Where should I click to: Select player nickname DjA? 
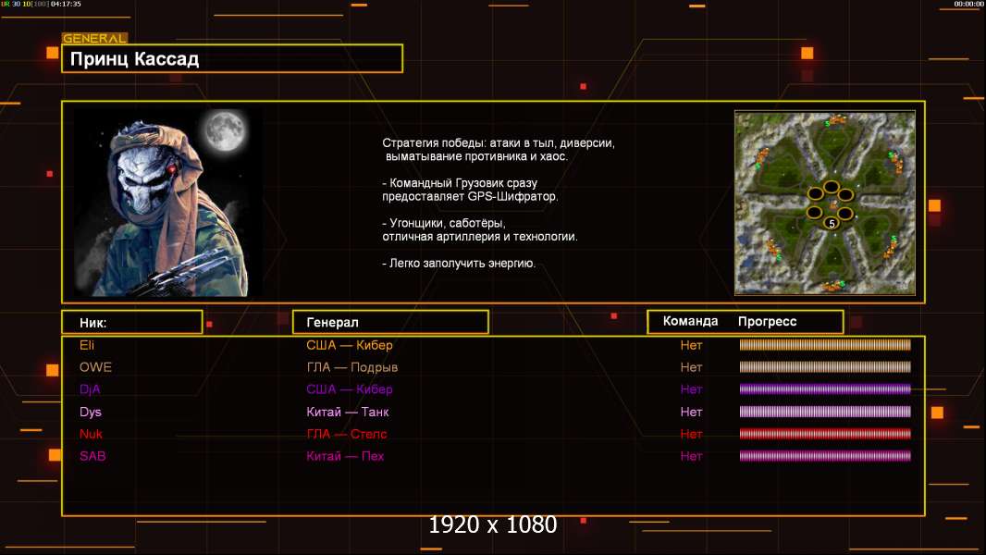pos(90,389)
